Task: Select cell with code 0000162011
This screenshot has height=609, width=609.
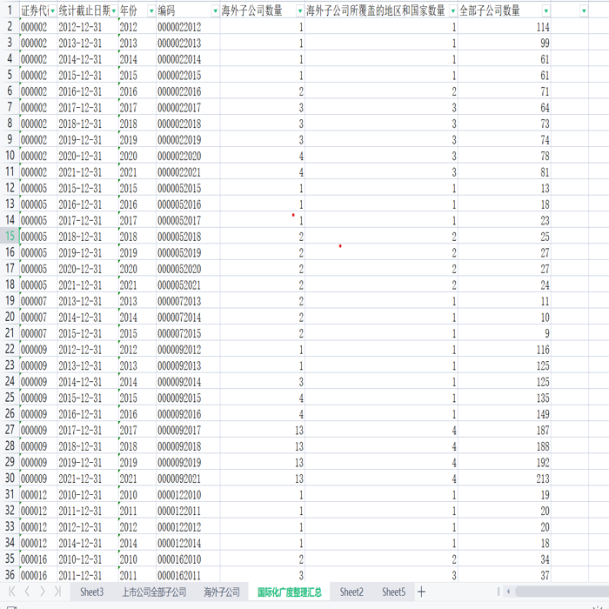Action: click(x=188, y=575)
